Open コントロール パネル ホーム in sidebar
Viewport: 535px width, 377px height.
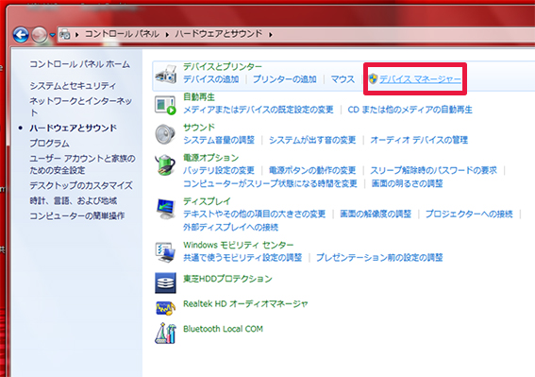point(80,64)
